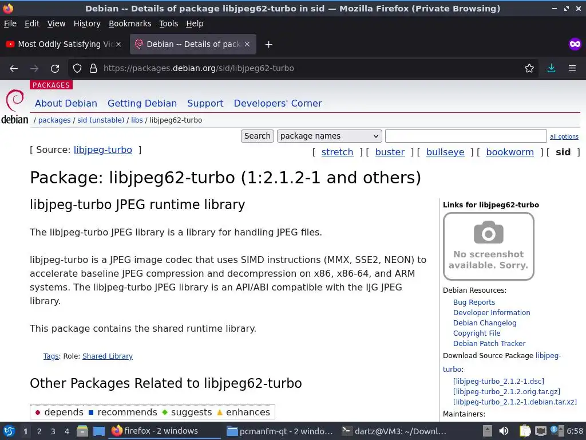Reload the current page
The image size is (586, 440).
tap(55, 69)
